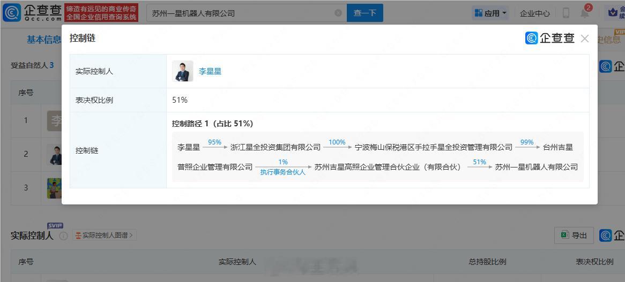Click the 受益自然人 3 heading
Image resolution: width=625 pixels, height=282 pixels.
tap(32, 65)
